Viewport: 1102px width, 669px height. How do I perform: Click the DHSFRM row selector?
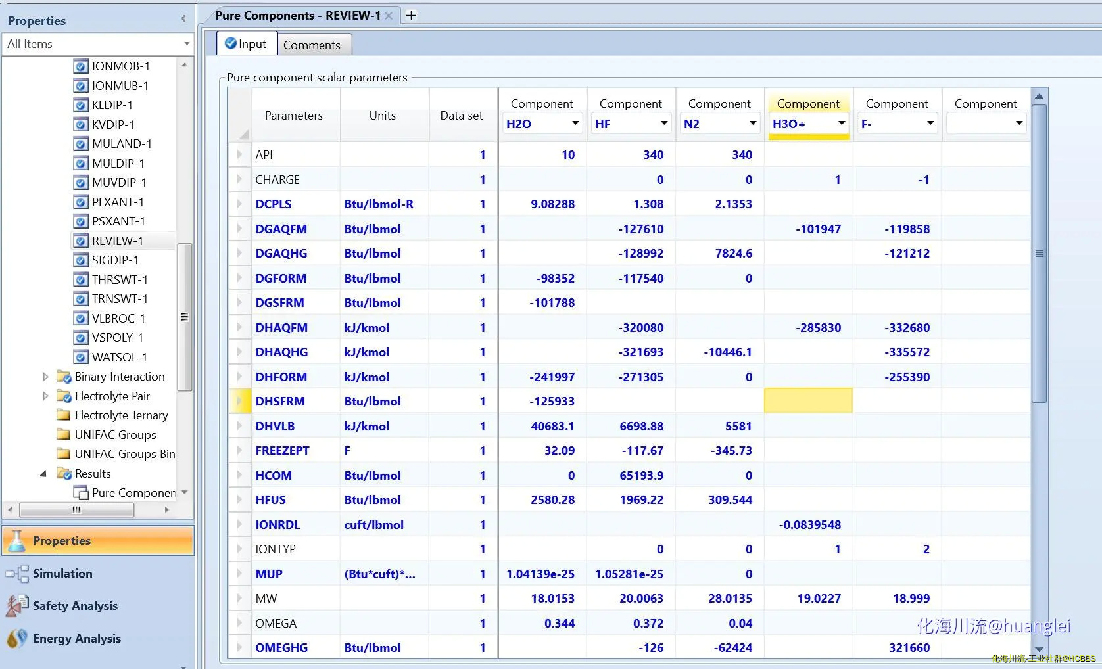pyautogui.click(x=239, y=401)
